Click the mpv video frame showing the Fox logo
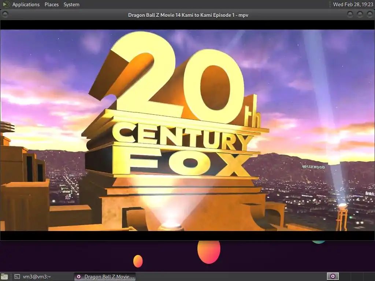375x281 pixels. (x=187, y=130)
